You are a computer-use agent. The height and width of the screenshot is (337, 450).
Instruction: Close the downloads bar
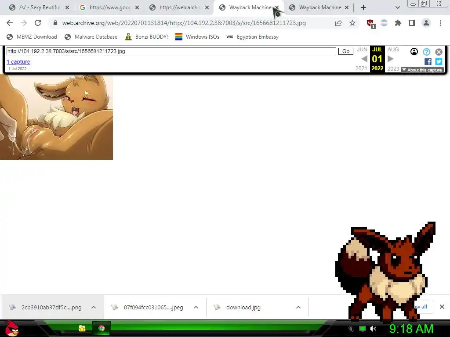(x=442, y=307)
